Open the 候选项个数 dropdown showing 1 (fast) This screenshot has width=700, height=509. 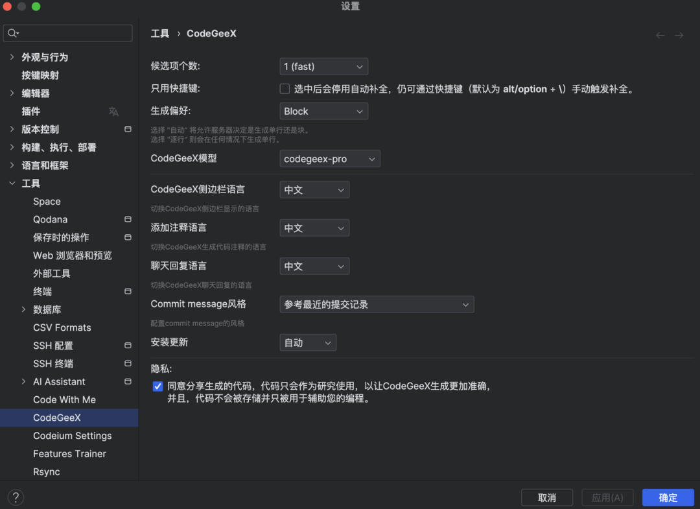tap(323, 67)
